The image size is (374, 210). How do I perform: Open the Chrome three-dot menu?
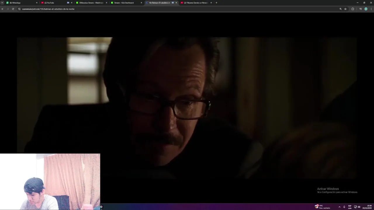371,9
